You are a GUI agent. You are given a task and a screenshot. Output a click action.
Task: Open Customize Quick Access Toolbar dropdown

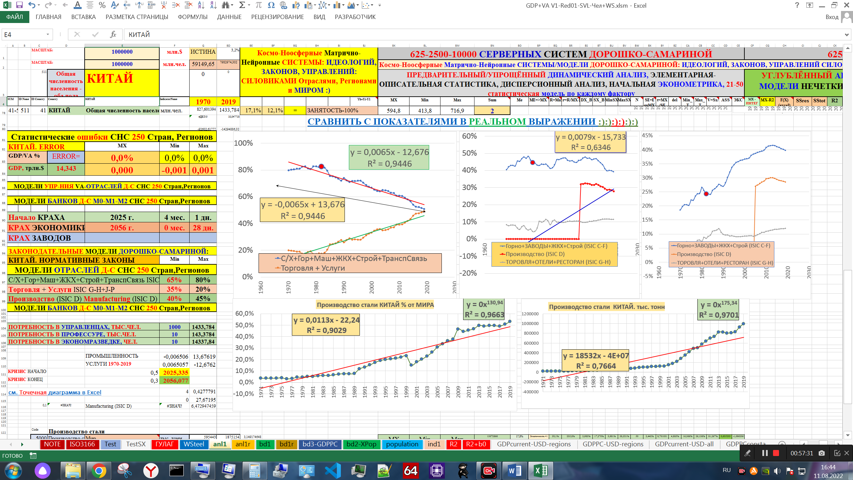380,5
